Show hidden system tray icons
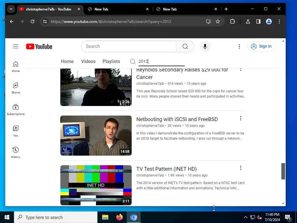This screenshot has width=297, height=223. [245, 217]
